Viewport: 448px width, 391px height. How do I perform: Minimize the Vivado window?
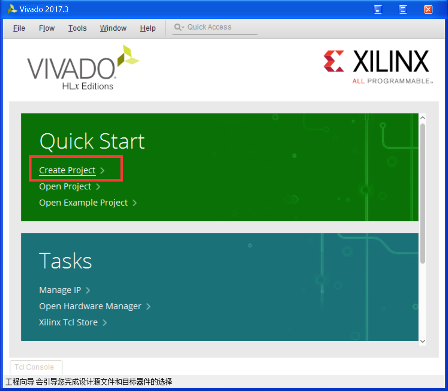pyautogui.click(x=378, y=10)
